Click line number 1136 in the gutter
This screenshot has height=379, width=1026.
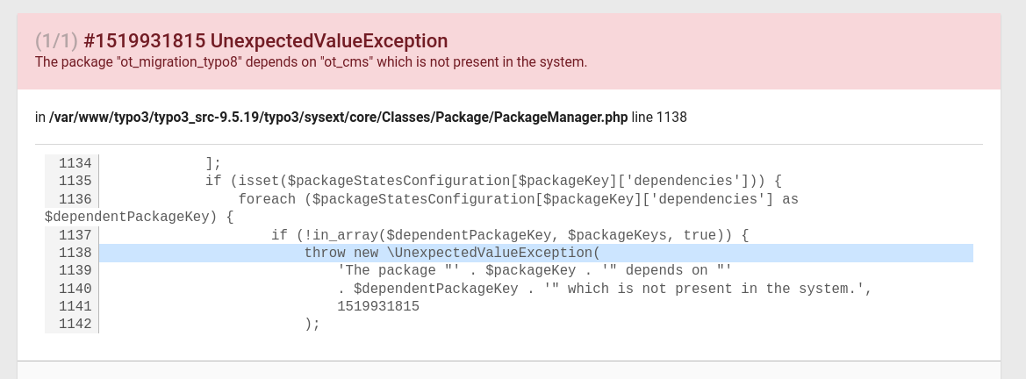pyautogui.click(x=75, y=199)
